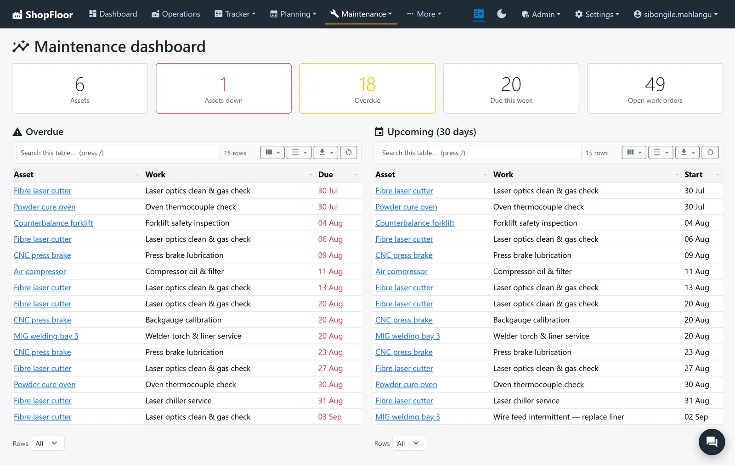Expand the Planning menu
Viewport: 735px width, 465px height.
[293, 14]
